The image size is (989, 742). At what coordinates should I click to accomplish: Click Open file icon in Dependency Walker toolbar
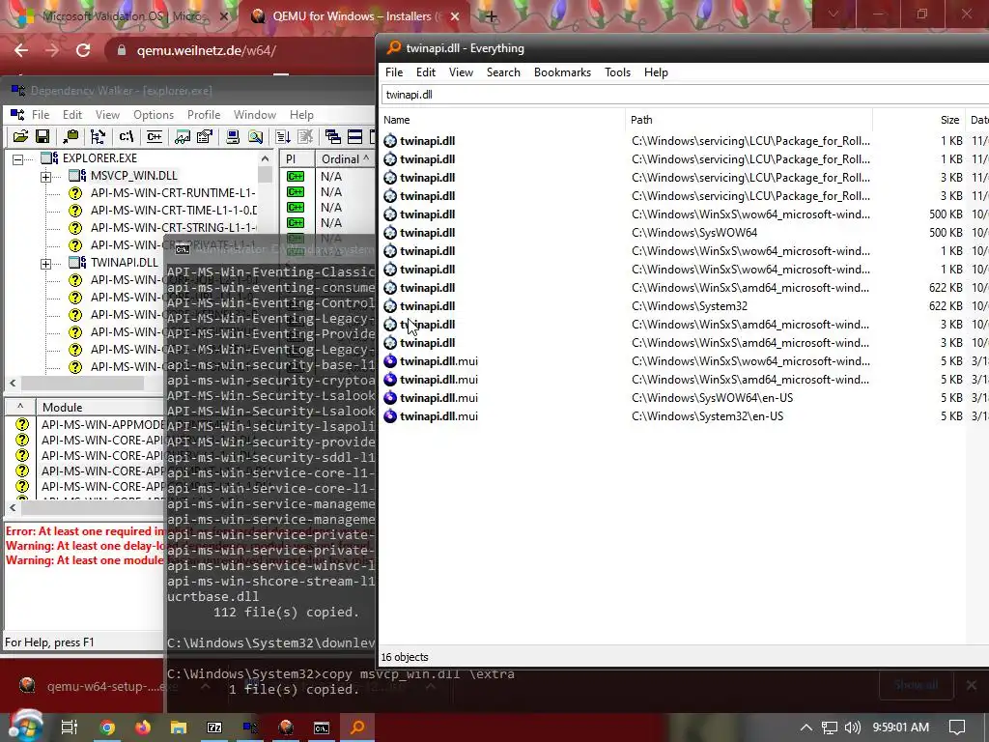[x=20, y=136]
